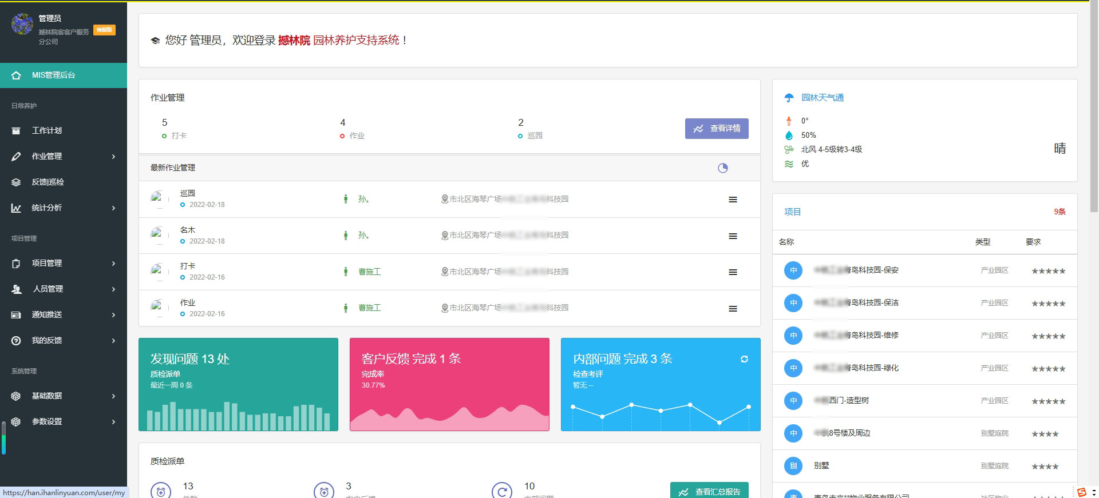
Task: Click the 9条 count in project panel
Action: (x=1060, y=212)
